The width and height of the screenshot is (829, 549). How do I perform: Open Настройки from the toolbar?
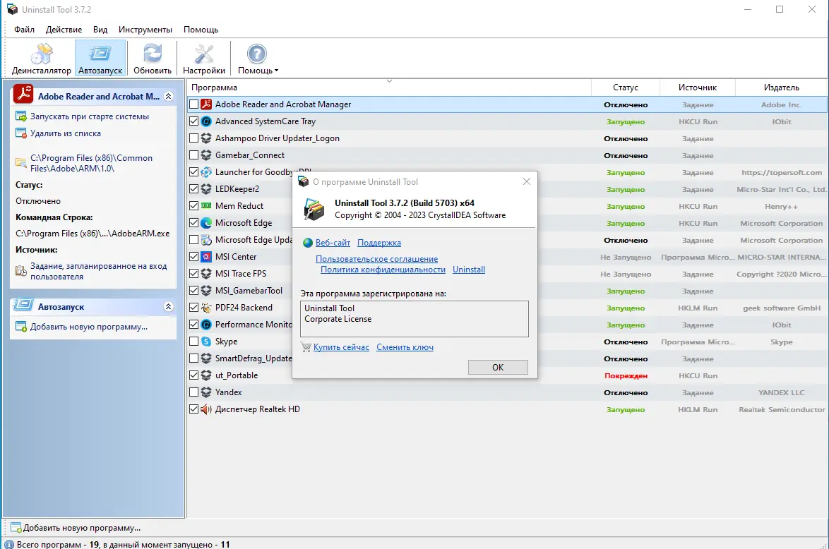tap(203, 58)
